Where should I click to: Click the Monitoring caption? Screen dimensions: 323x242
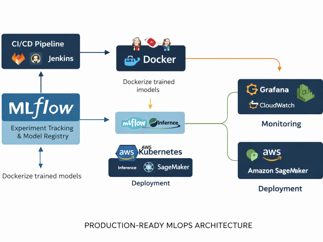[281, 124]
